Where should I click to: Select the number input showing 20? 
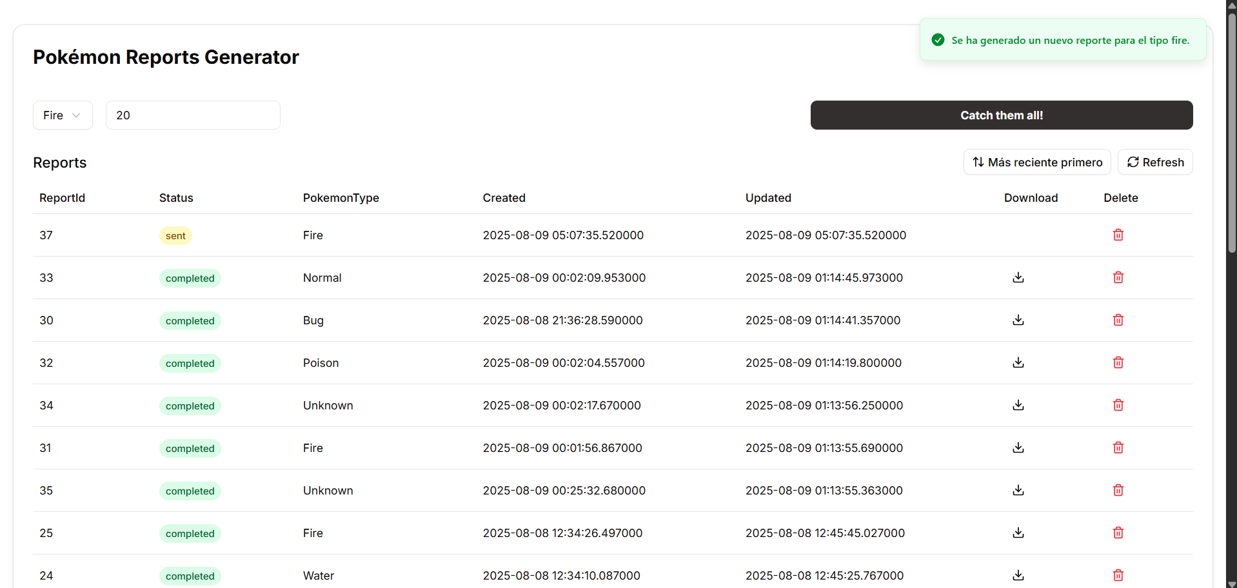pos(193,115)
